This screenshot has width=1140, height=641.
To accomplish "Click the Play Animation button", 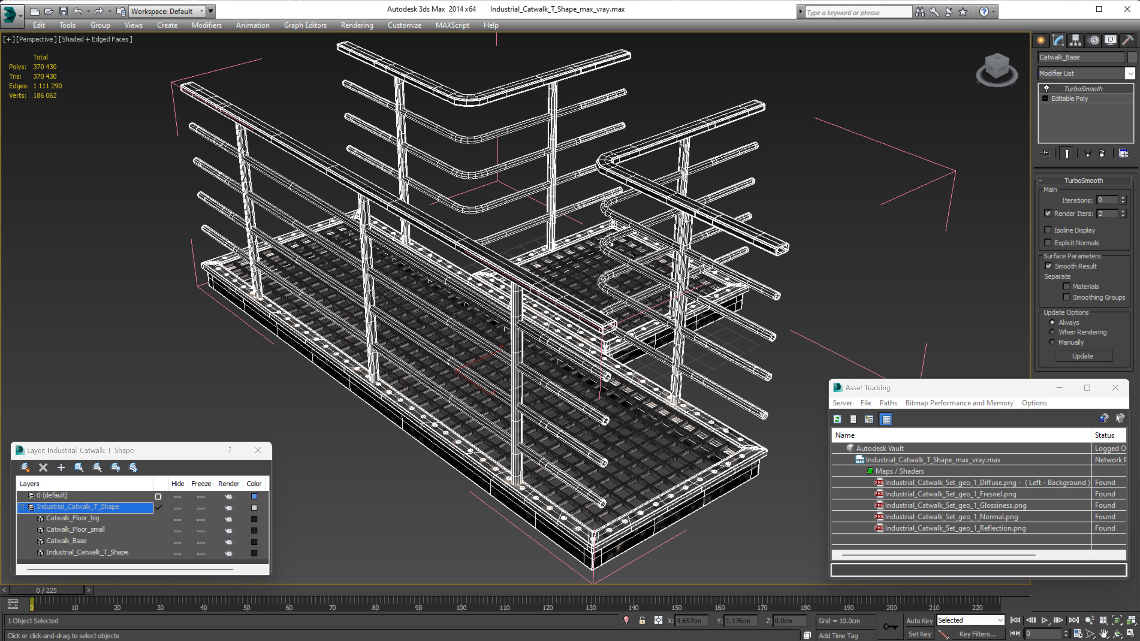I will [x=1045, y=620].
